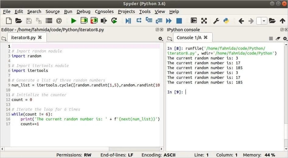
Task: Open the Projects menu
Action: pyautogui.click(x=127, y=12)
